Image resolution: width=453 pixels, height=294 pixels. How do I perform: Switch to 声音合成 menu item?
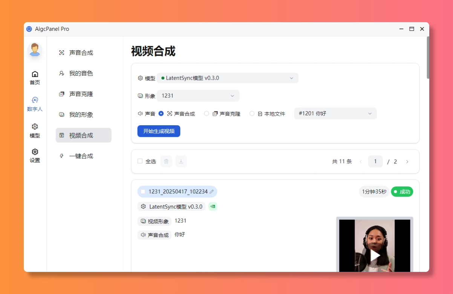pyautogui.click(x=81, y=53)
